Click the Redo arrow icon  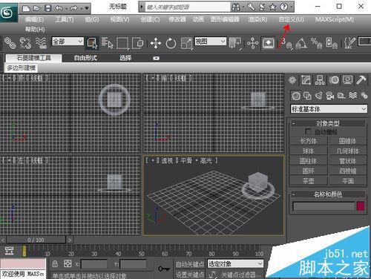click(x=73, y=9)
